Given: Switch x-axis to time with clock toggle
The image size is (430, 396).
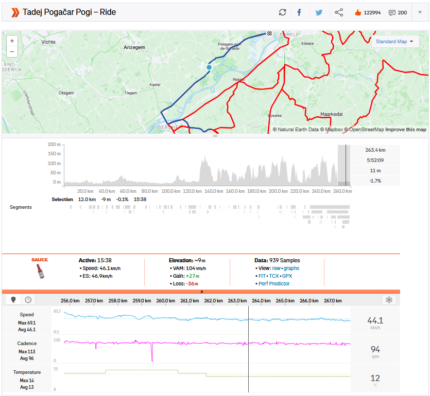Looking at the screenshot, I should (28, 300).
